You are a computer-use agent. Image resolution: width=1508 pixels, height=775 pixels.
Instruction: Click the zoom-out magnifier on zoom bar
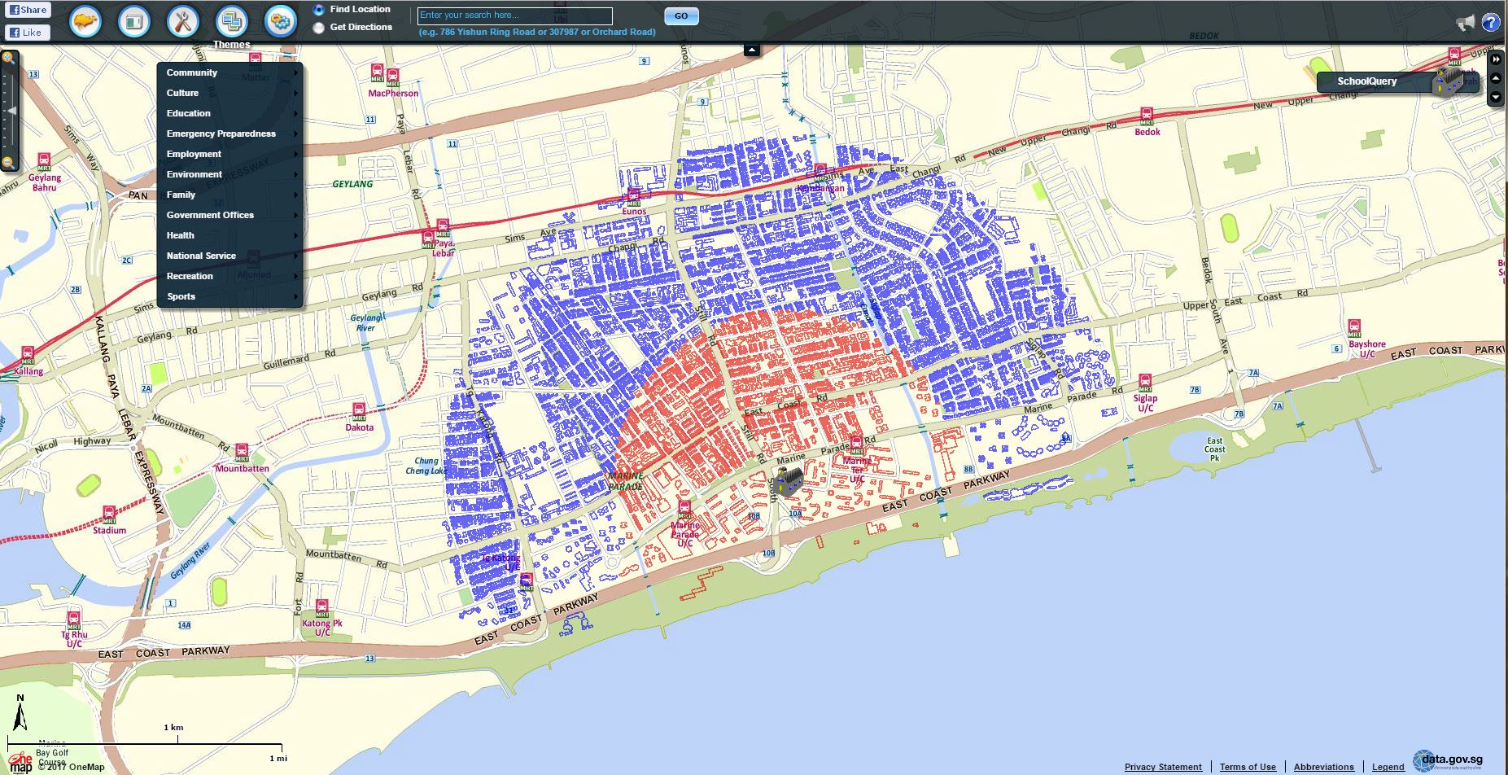pyautogui.click(x=8, y=163)
